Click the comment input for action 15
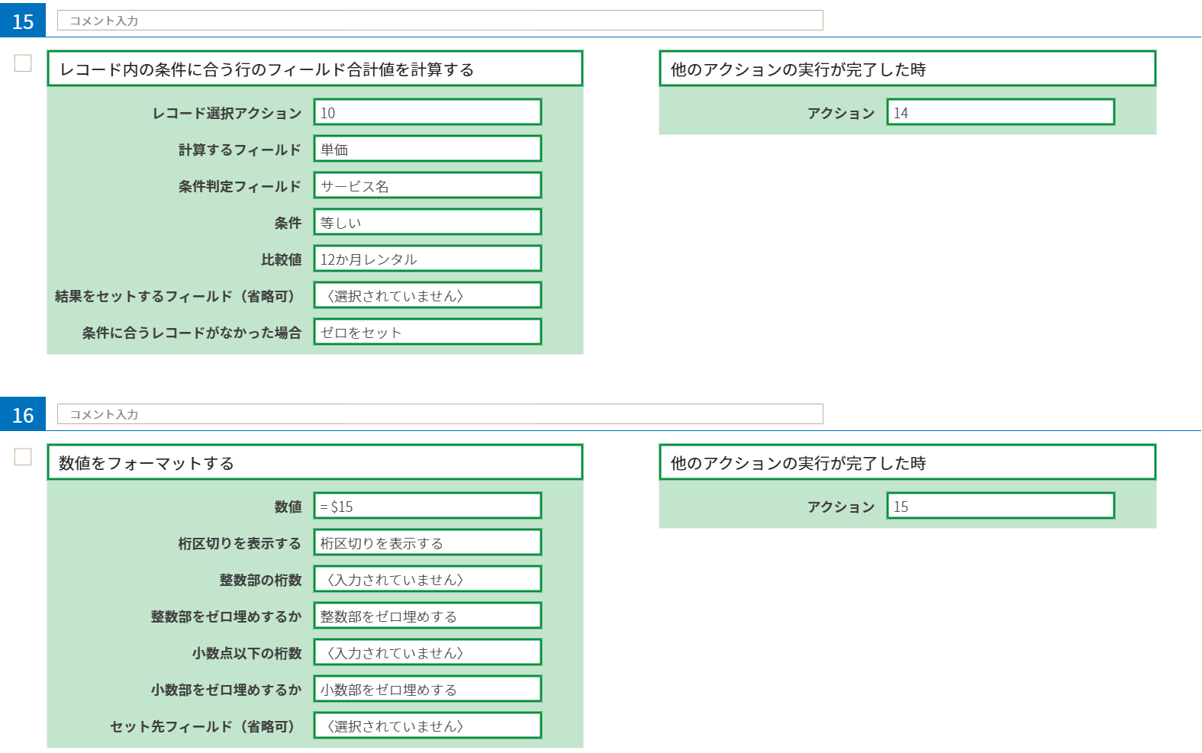The width and height of the screenshot is (1202, 753). coord(440,21)
